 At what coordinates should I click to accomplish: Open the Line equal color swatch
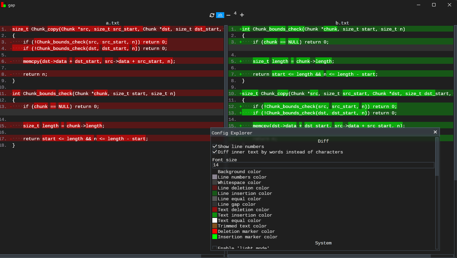pos(215,199)
